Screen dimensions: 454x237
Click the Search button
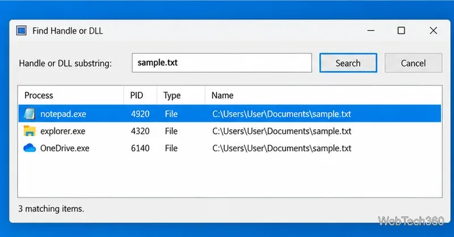click(x=348, y=63)
